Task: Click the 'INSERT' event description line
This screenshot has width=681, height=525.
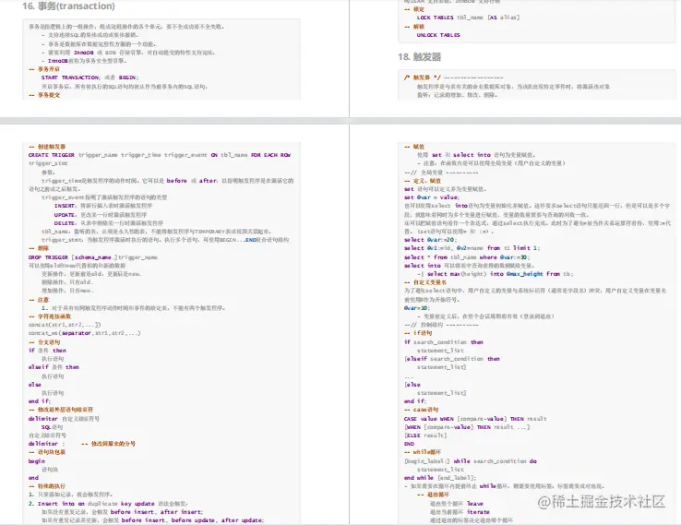Action: click(103, 206)
